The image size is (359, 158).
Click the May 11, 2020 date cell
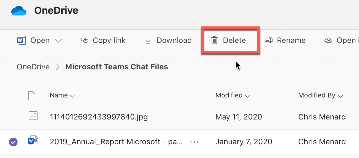pos(239,117)
